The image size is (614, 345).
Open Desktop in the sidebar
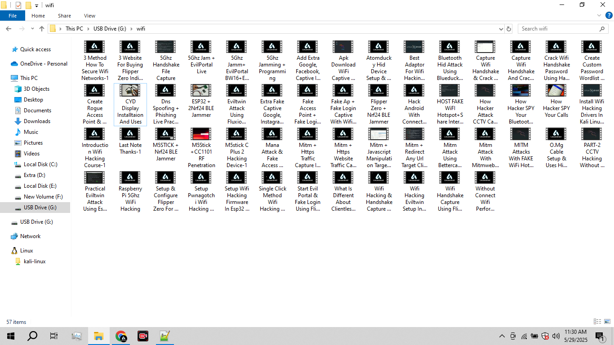(x=33, y=100)
